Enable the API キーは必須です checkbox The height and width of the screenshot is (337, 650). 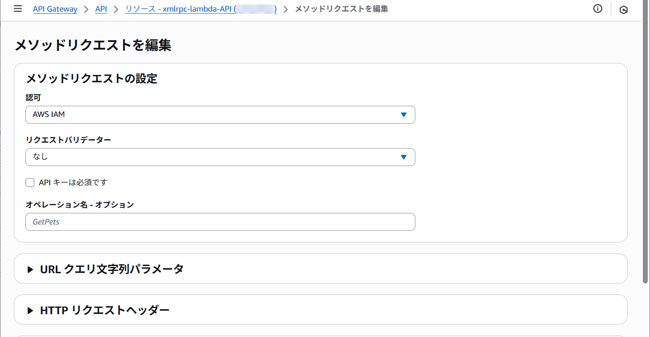[x=30, y=183]
